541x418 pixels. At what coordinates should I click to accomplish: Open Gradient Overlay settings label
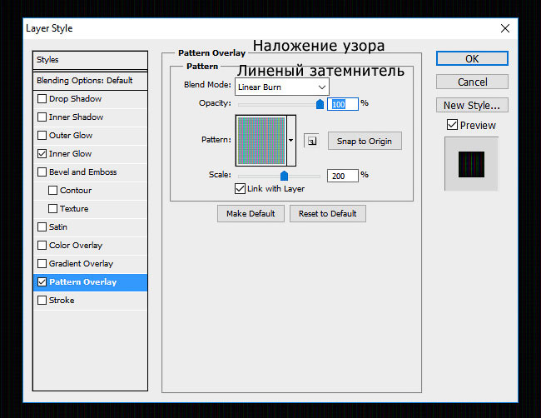(81, 264)
